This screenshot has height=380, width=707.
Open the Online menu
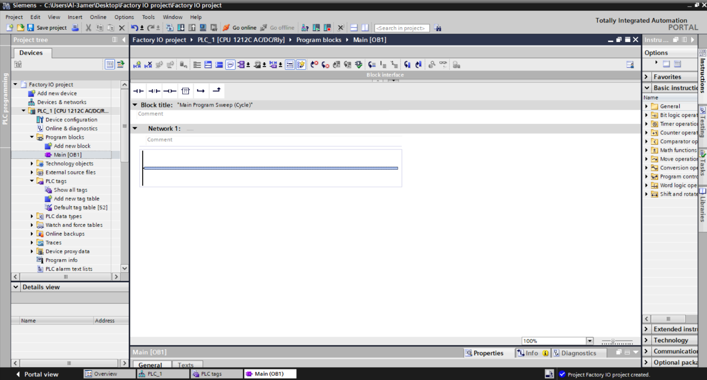point(98,17)
